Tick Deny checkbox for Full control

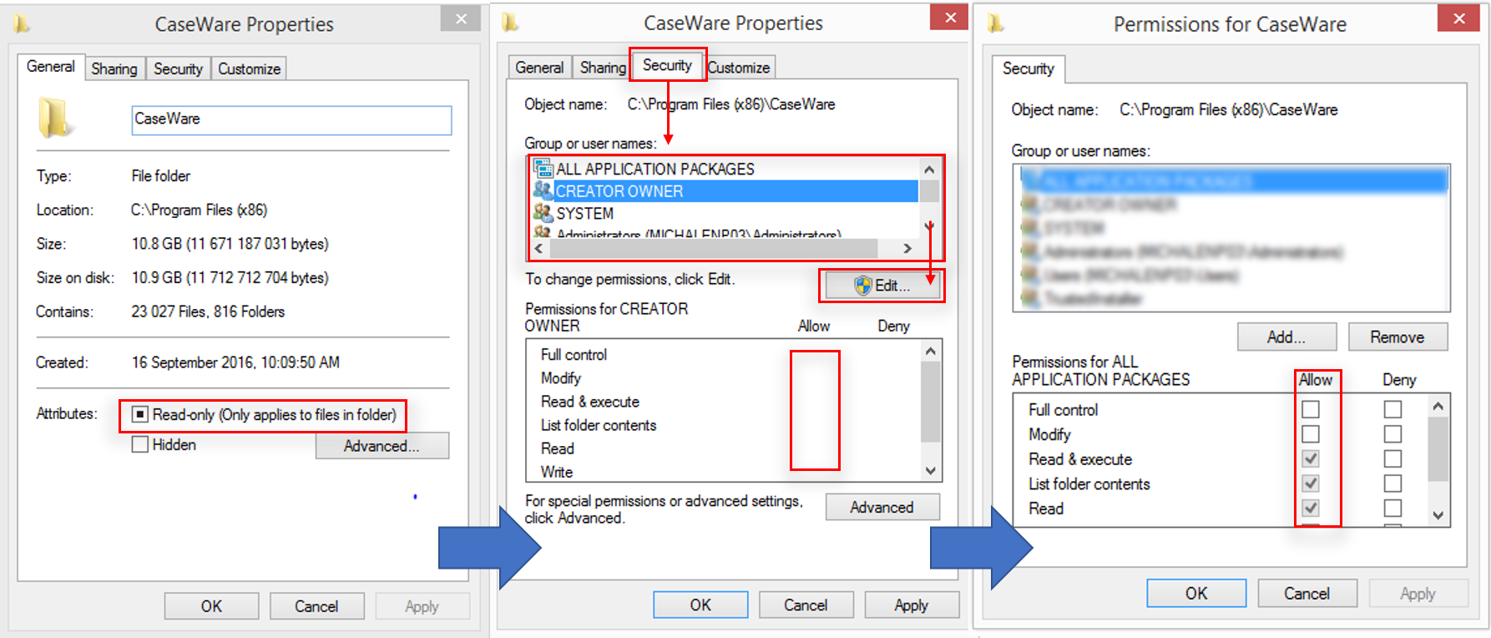pyautogui.click(x=1392, y=409)
